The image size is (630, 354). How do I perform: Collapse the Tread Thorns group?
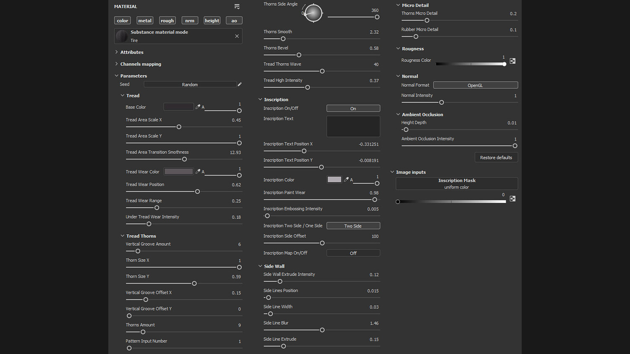click(122, 236)
